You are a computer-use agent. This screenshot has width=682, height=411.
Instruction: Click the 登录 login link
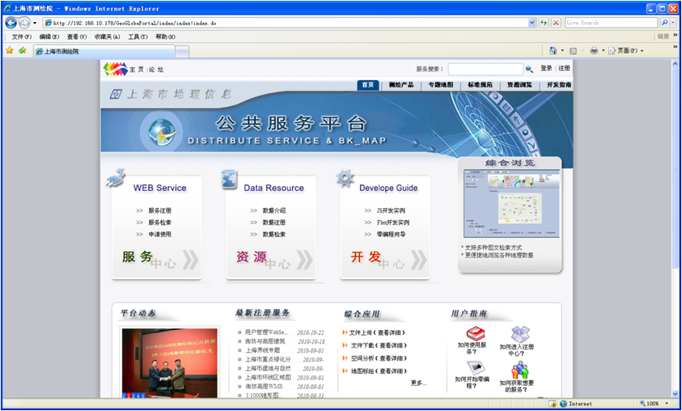tap(546, 69)
